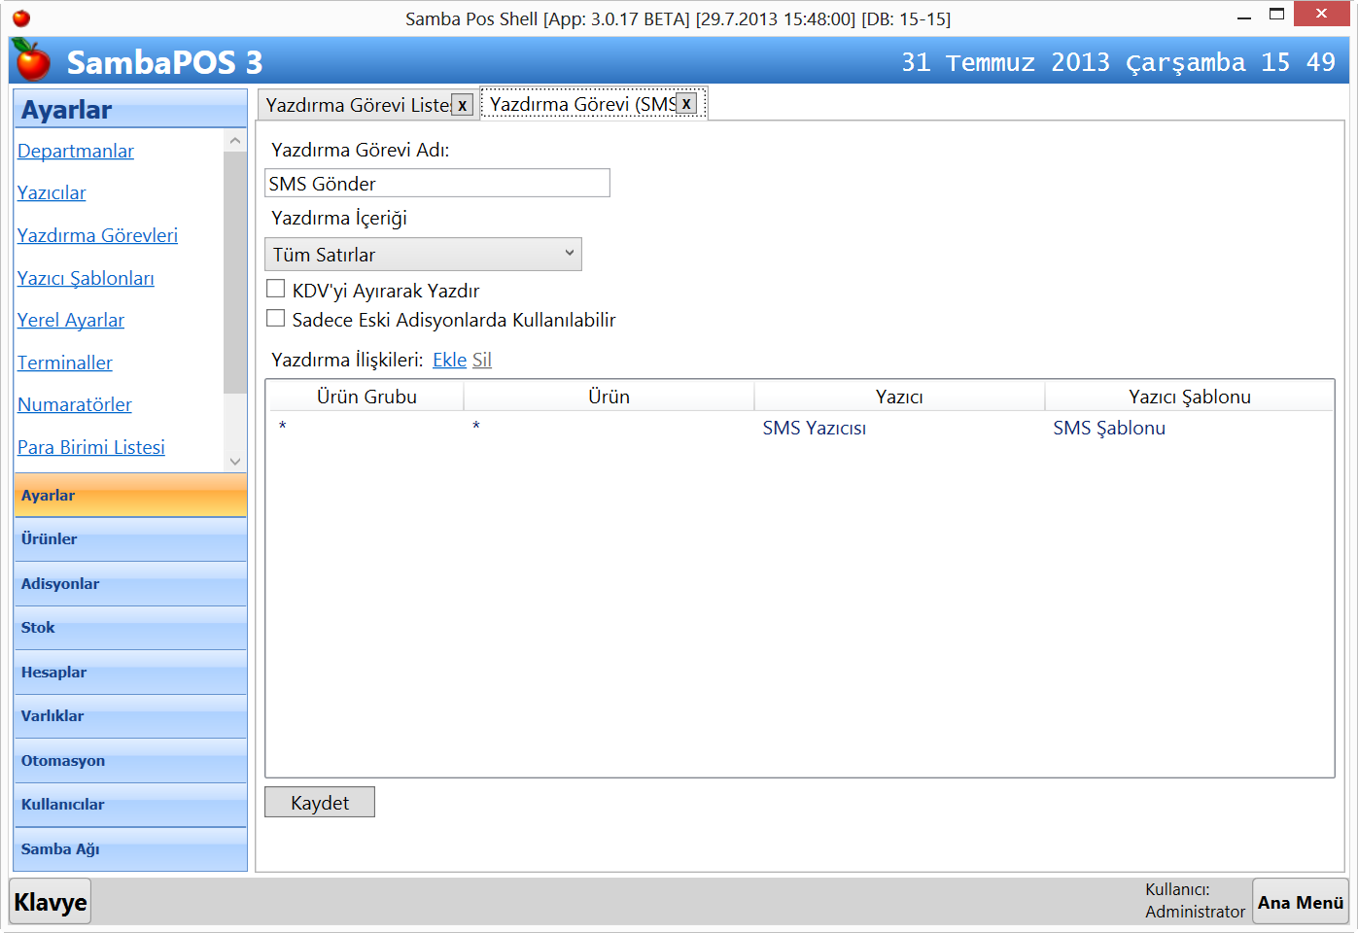Click the Ekle link to add relation
This screenshot has width=1358, height=933.
(x=449, y=360)
